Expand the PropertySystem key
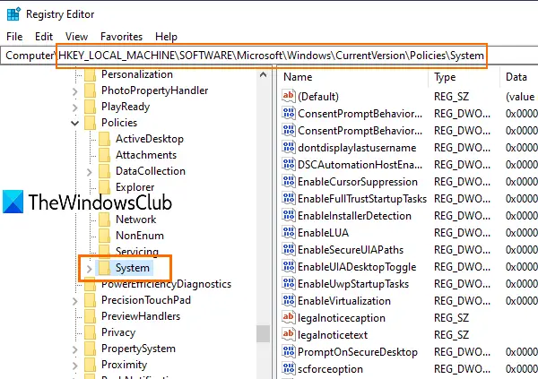The width and height of the screenshot is (538, 379). pos(74,349)
